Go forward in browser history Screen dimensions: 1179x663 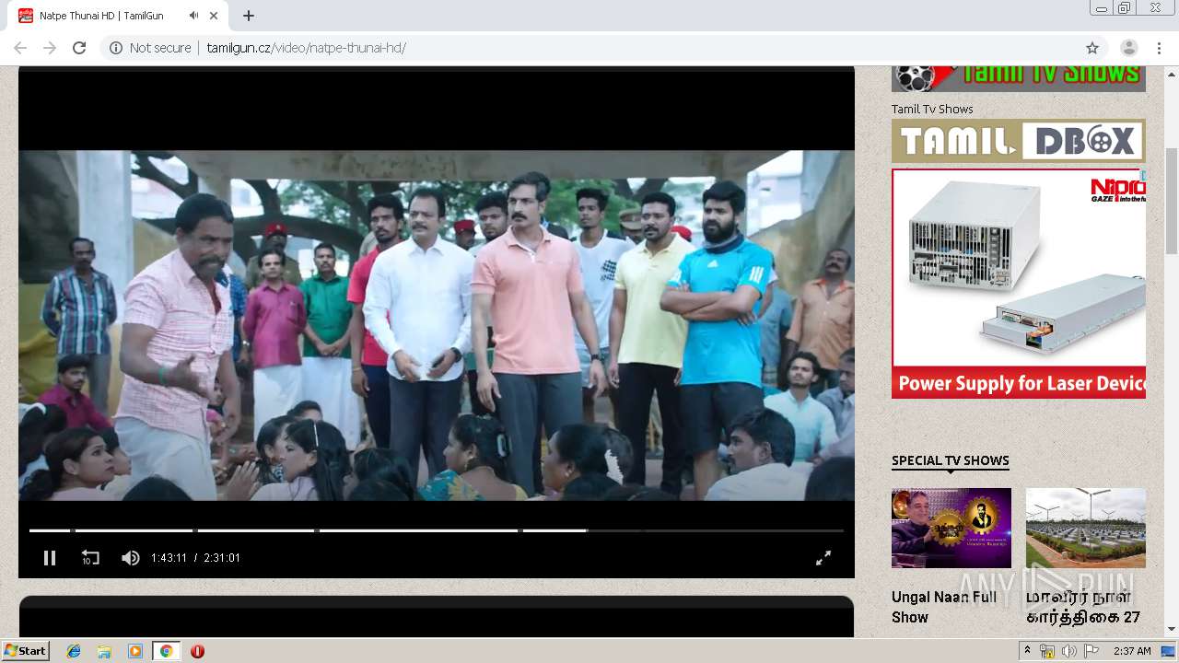50,48
